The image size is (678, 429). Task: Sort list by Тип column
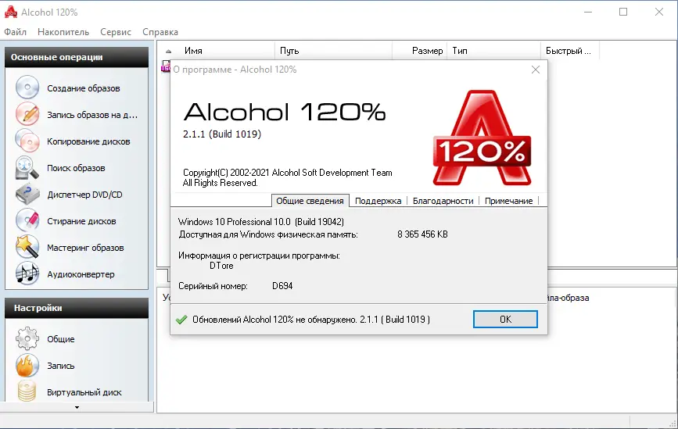pos(493,51)
